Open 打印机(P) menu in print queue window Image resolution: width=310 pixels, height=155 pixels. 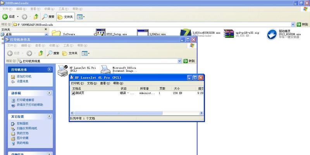tap(77, 83)
